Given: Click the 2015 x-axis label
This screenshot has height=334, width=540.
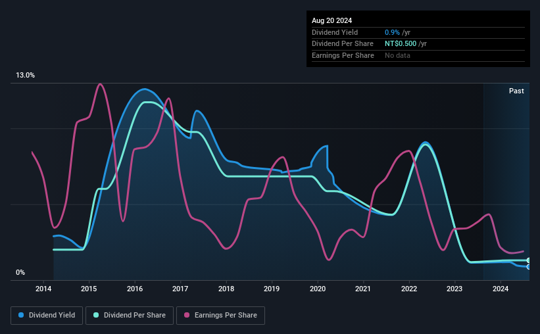Looking at the screenshot, I should 89,289.
